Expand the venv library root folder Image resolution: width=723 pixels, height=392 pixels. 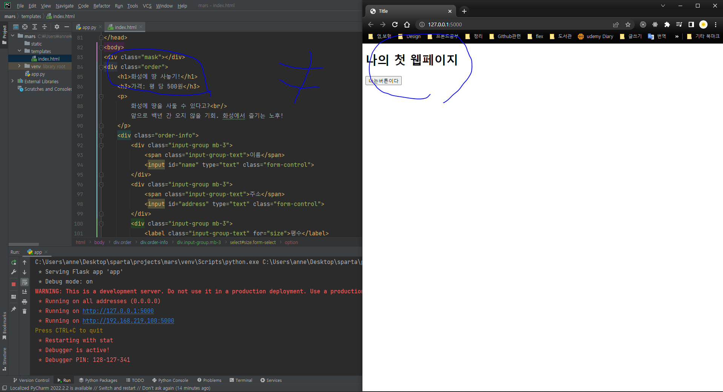20,66
